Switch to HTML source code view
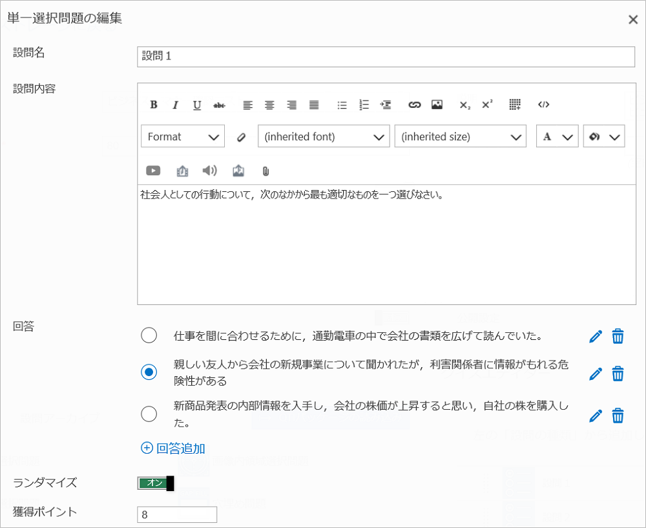646x528 pixels. click(543, 105)
